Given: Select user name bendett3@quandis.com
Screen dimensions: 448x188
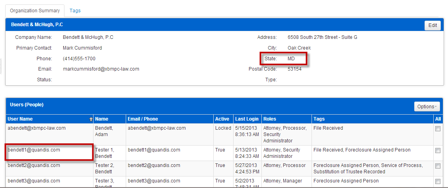Looking at the screenshot, I should click(34, 180).
